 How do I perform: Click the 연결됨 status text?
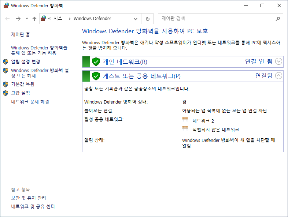coord(264,76)
